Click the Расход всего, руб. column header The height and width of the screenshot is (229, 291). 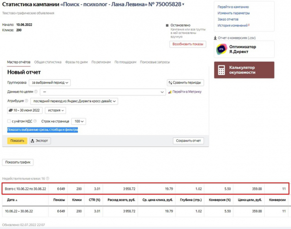(121, 200)
